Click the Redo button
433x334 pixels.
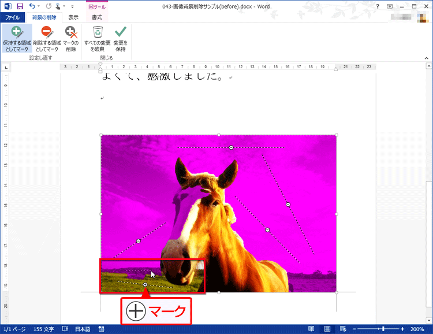[x=48, y=6]
